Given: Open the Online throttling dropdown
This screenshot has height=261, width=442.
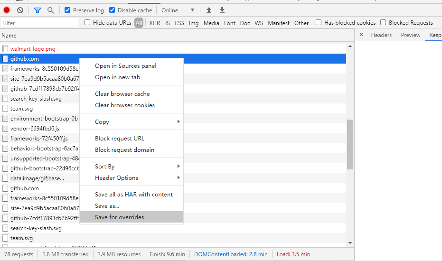Looking at the screenshot, I should pyautogui.click(x=178, y=10).
